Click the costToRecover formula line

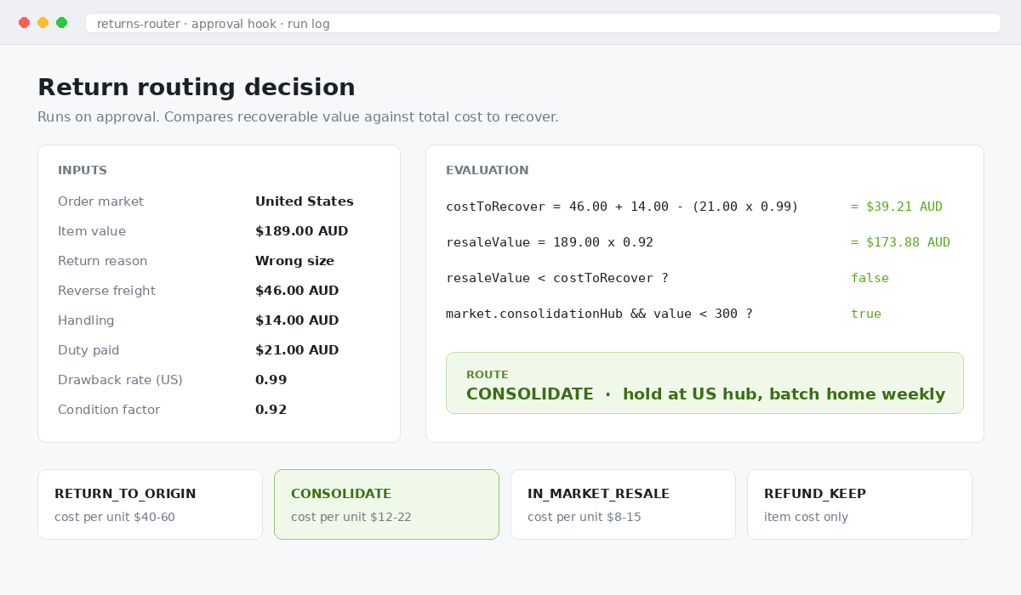tap(622, 207)
